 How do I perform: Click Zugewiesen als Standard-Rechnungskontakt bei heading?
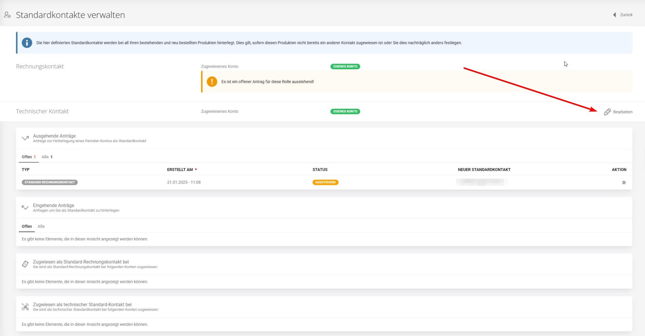[81, 262]
